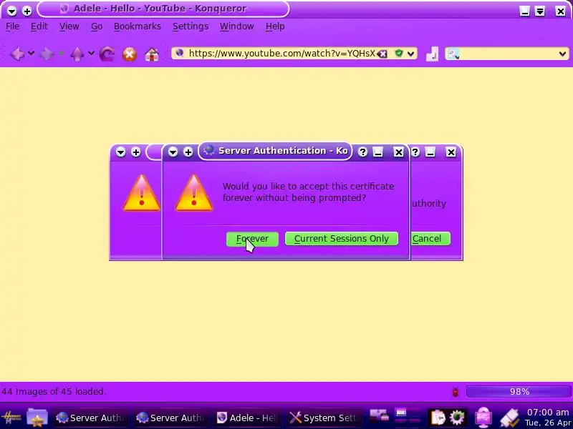Image resolution: width=573 pixels, height=429 pixels.
Task: Click the site favicon in the location bar
Action: coord(180,53)
